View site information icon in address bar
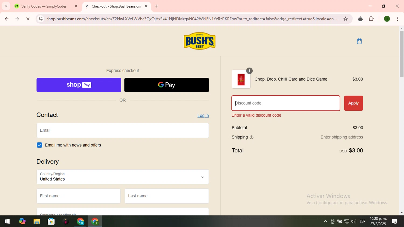404x227 pixels. click(x=41, y=19)
